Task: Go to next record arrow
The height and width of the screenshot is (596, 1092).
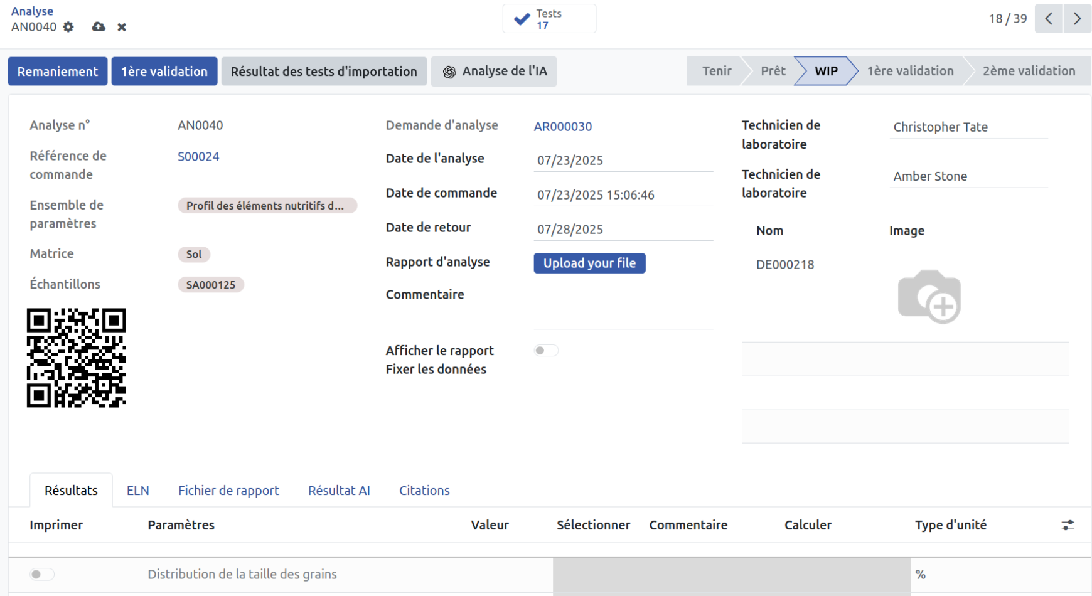Action: point(1077,19)
